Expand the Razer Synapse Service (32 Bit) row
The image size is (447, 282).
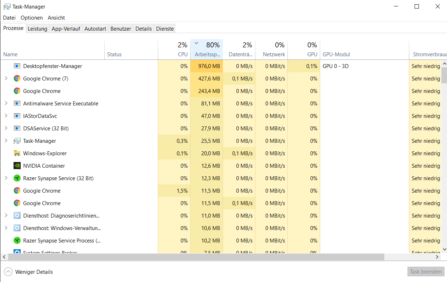pyautogui.click(x=6, y=178)
